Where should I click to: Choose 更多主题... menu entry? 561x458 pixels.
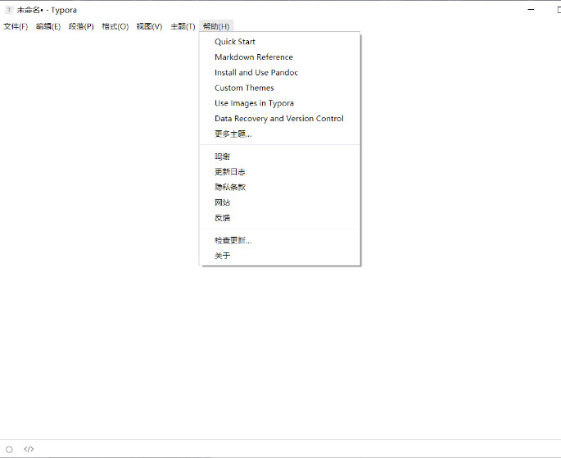pyautogui.click(x=280, y=134)
